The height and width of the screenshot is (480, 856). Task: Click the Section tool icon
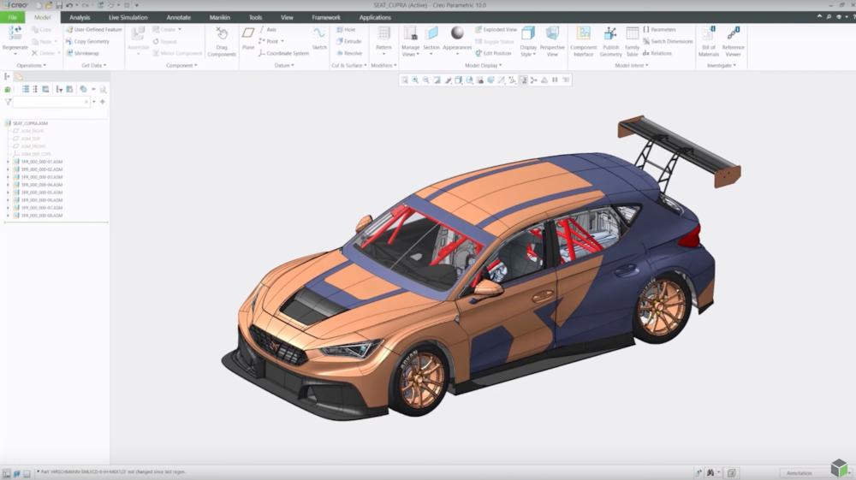(x=431, y=34)
